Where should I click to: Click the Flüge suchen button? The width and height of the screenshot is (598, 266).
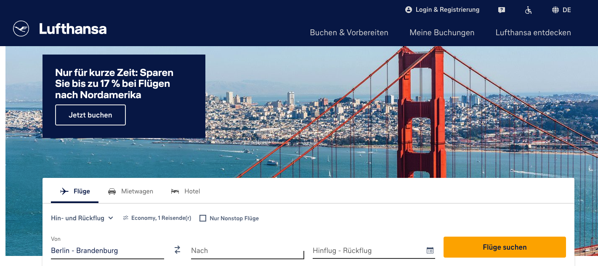(505, 247)
